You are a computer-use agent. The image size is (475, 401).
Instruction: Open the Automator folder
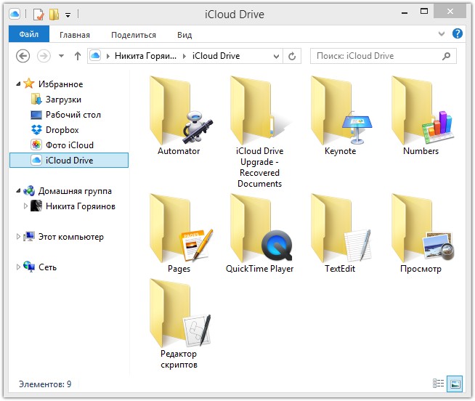point(179,116)
